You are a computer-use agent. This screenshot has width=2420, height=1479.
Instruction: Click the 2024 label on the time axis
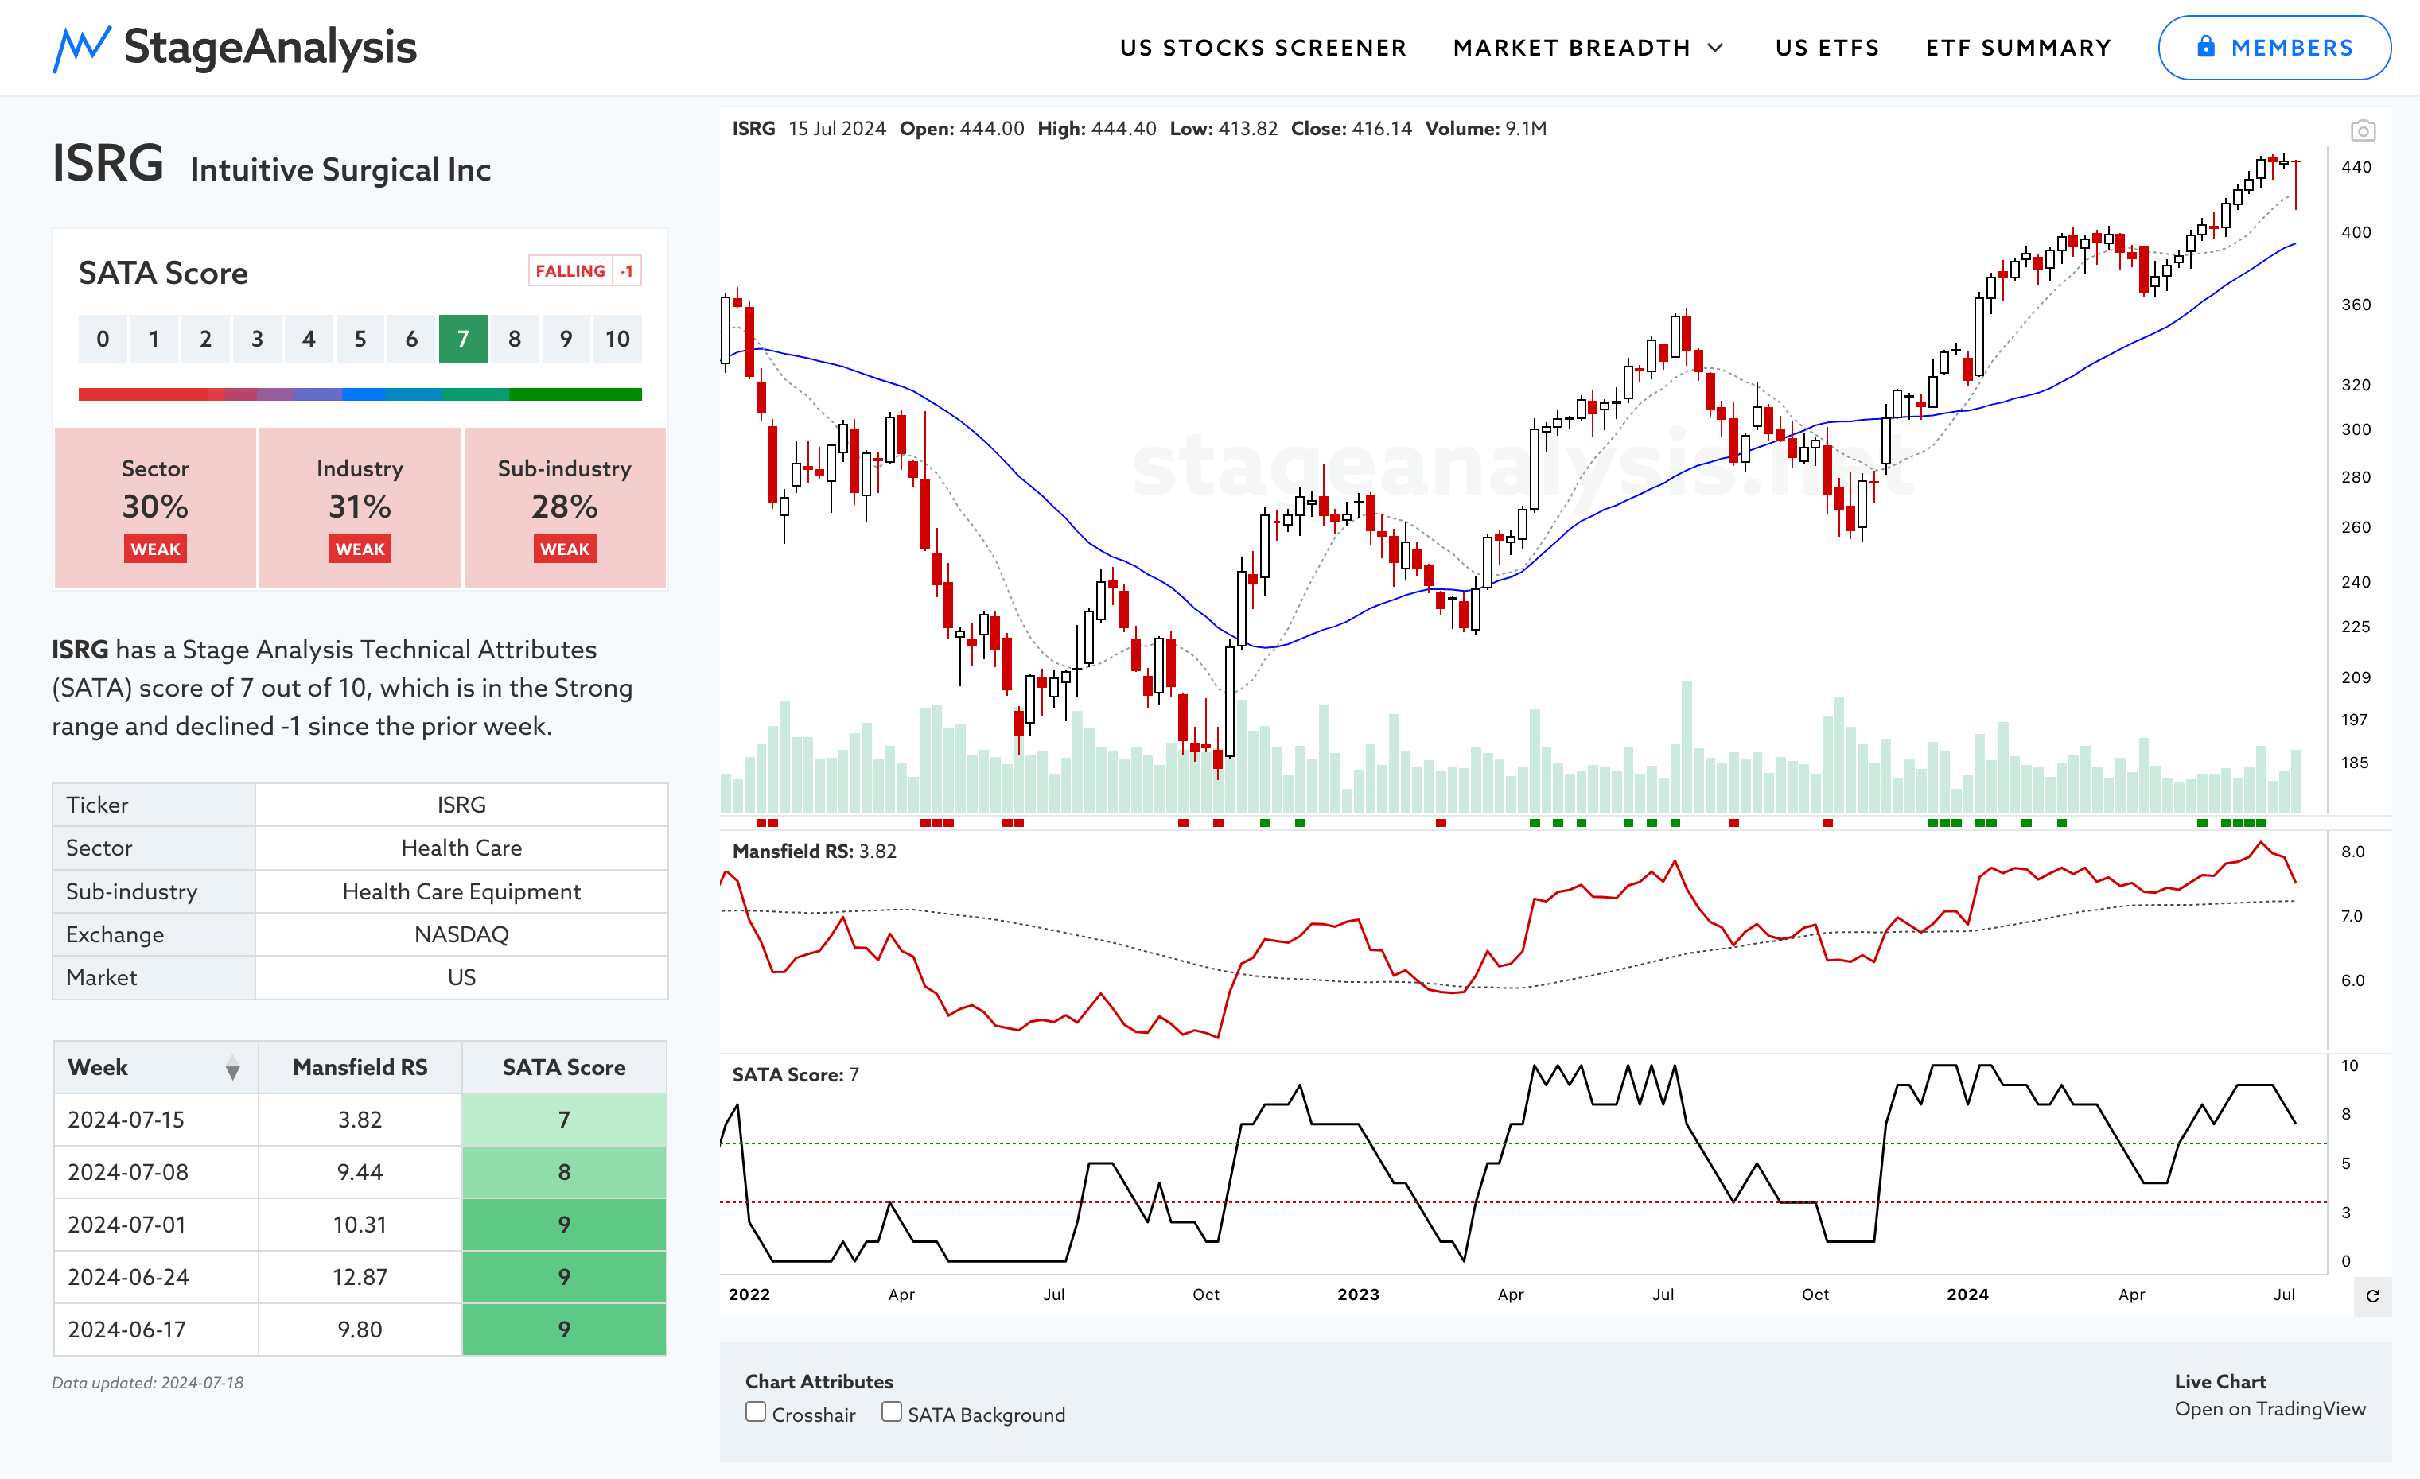1967,1295
